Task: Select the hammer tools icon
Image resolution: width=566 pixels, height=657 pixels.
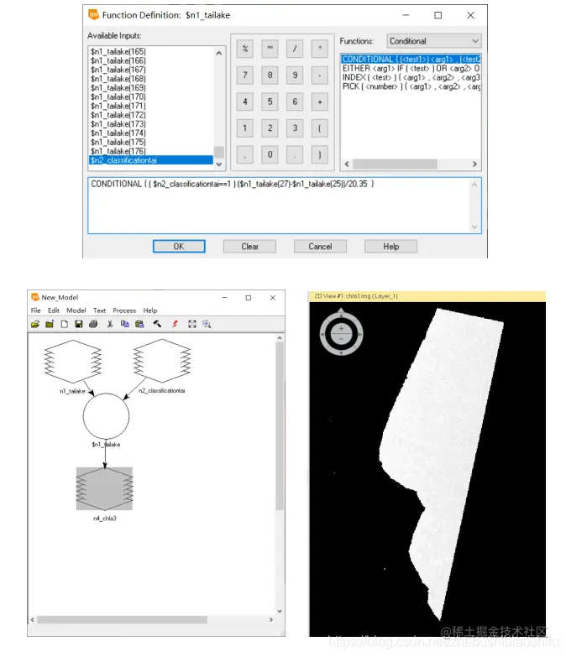Action: (x=157, y=324)
